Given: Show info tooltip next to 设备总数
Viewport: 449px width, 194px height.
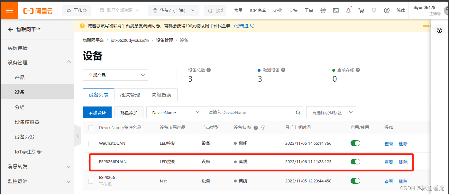Looking at the screenshot, I should (209, 70).
